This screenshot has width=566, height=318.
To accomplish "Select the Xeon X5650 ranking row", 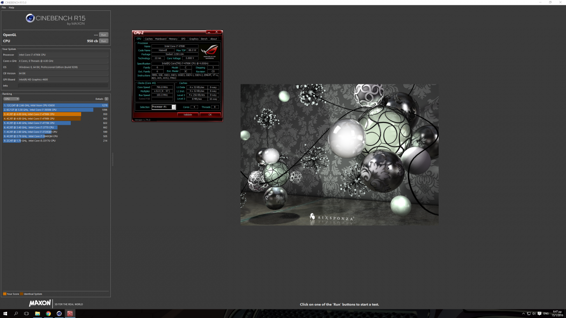I will tap(56, 105).
